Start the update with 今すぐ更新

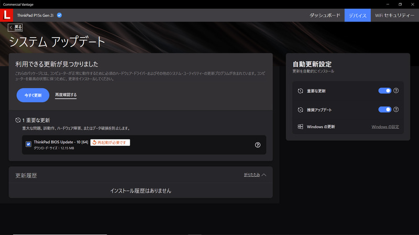(x=33, y=95)
